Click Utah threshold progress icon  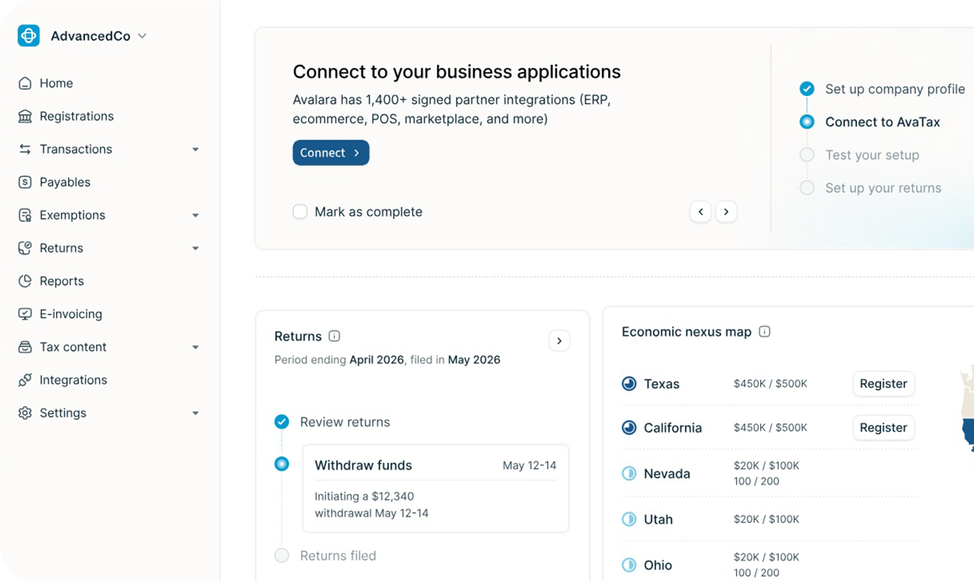pyautogui.click(x=629, y=519)
